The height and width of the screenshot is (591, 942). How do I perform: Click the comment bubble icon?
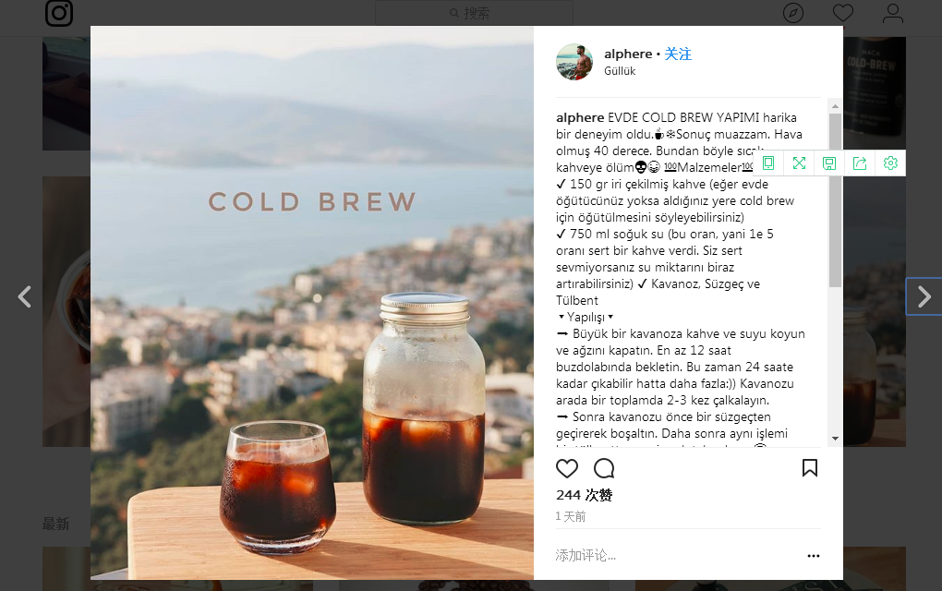[x=604, y=468]
